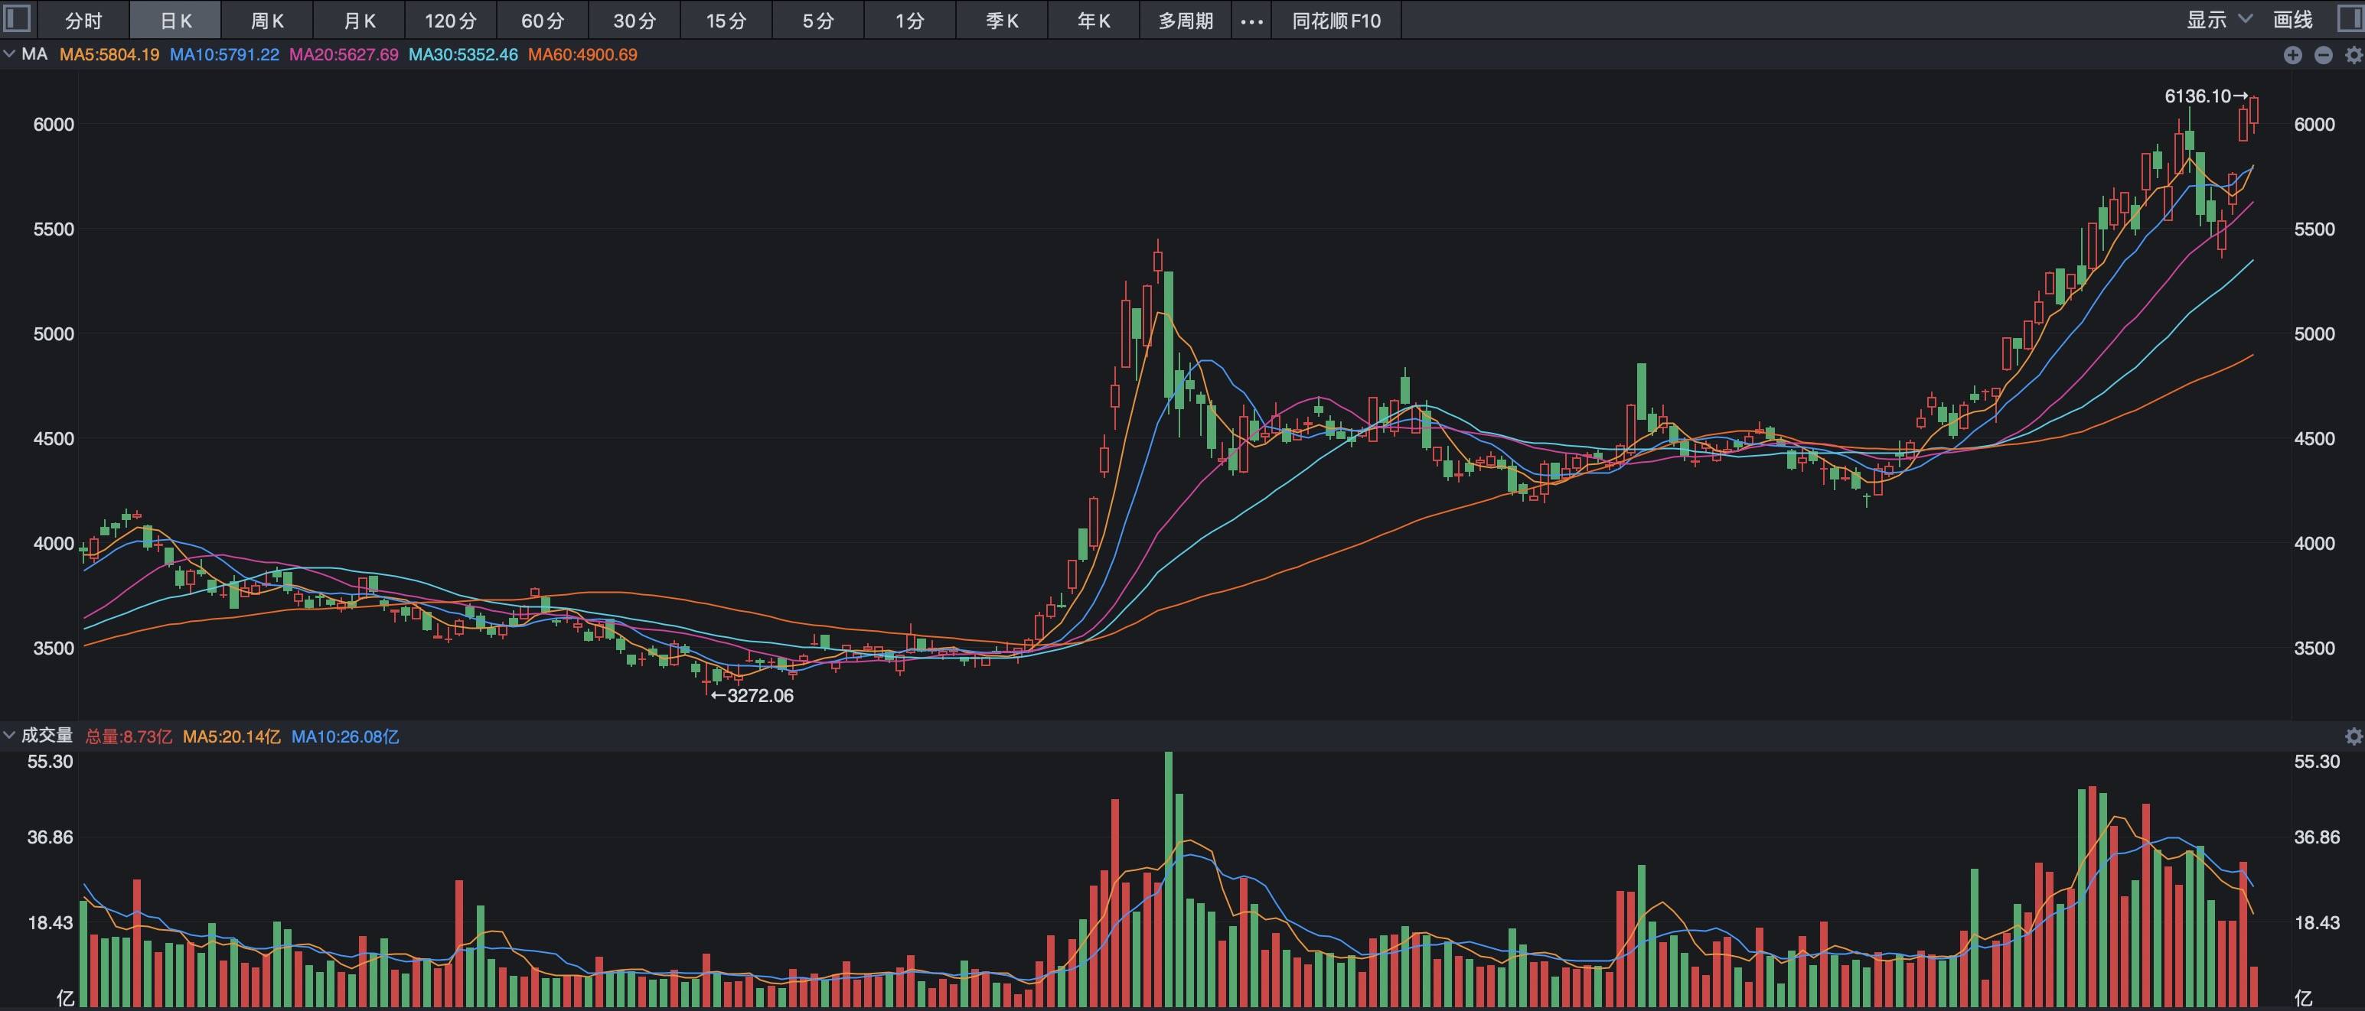This screenshot has height=1011, width=2365.
Task: Select the 日K tab
Action: coord(175,20)
